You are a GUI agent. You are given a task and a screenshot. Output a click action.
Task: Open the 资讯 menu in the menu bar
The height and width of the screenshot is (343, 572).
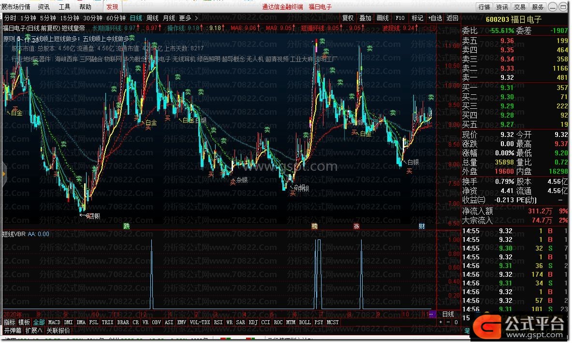coord(44,7)
